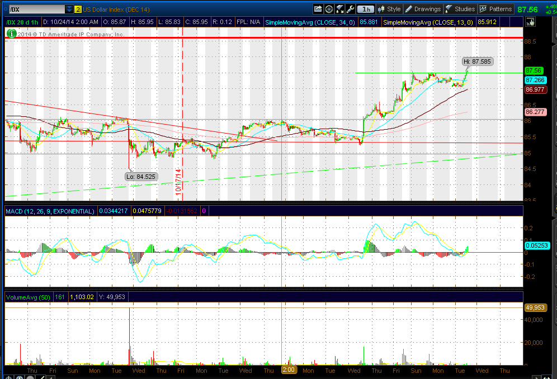The width and height of the screenshot is (557, 379).
Task: Click the US Dollar Index (DEC 14) title
Action: pos(116,10)
